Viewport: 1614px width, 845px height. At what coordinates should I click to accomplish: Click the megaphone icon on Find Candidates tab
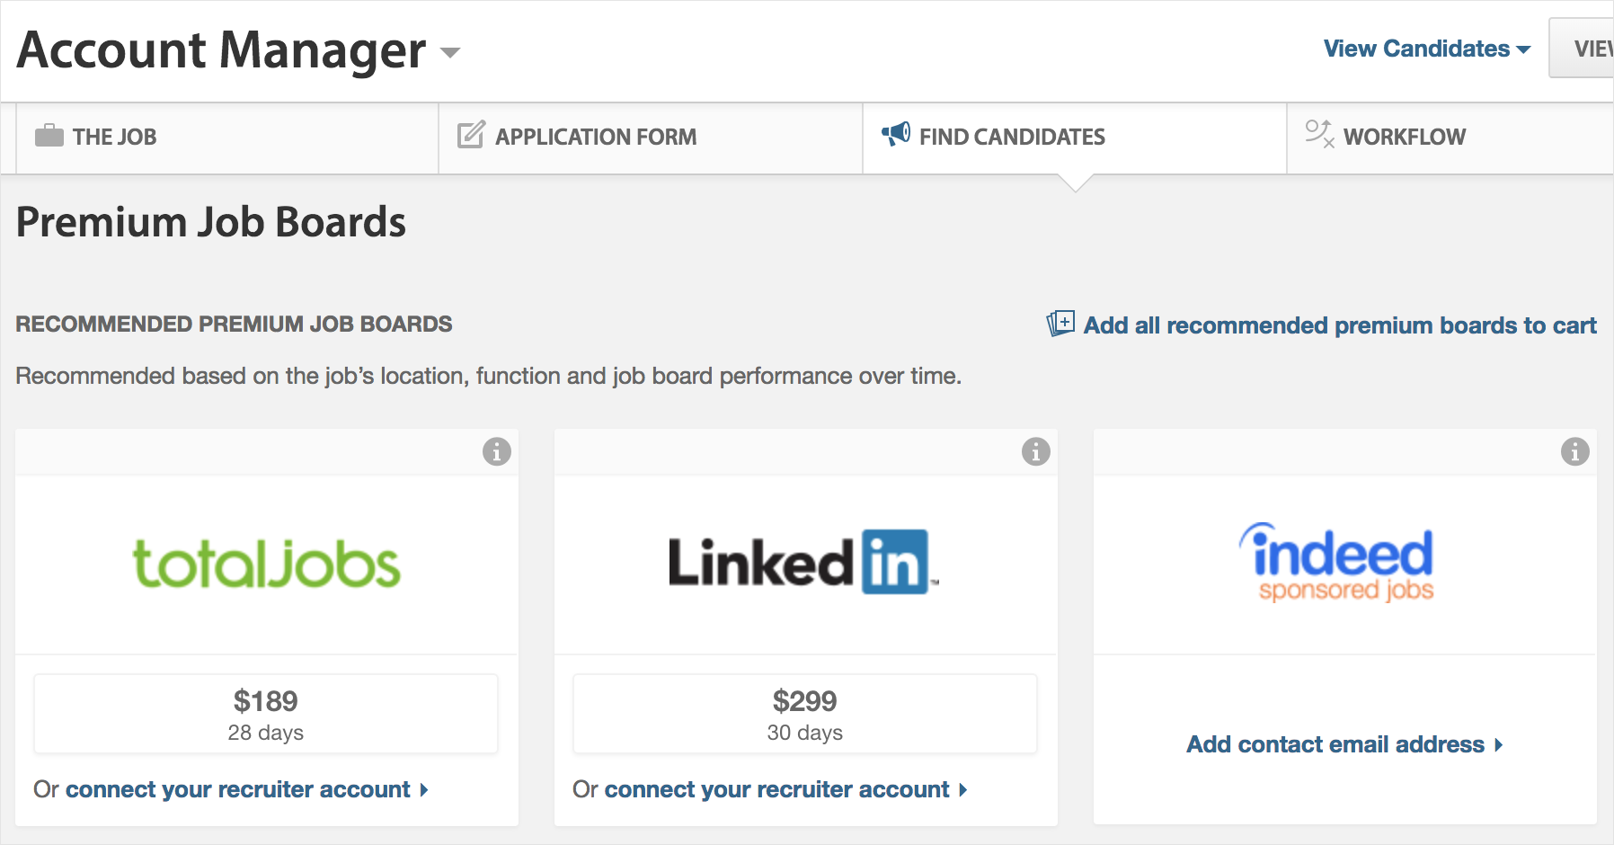coord(896,134)
